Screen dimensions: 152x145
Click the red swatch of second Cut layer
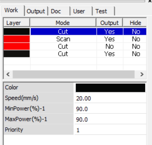[x=17, y=47]
